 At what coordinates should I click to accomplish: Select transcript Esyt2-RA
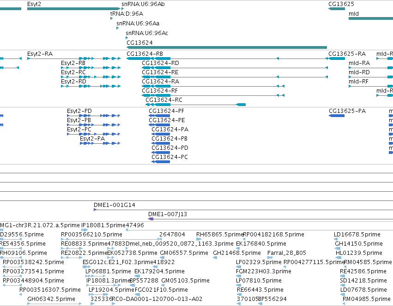pyautogui.click(x=74, y=59)
